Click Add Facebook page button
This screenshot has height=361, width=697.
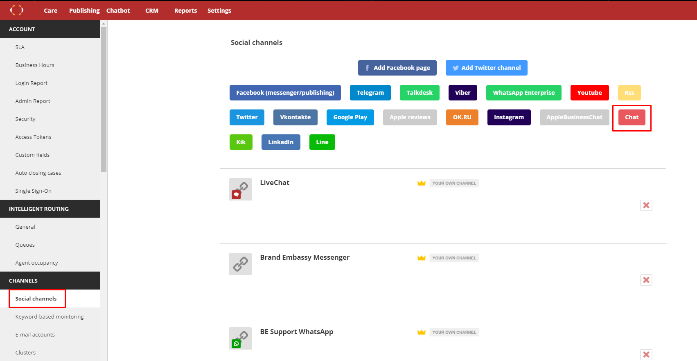tap(397, 68)
